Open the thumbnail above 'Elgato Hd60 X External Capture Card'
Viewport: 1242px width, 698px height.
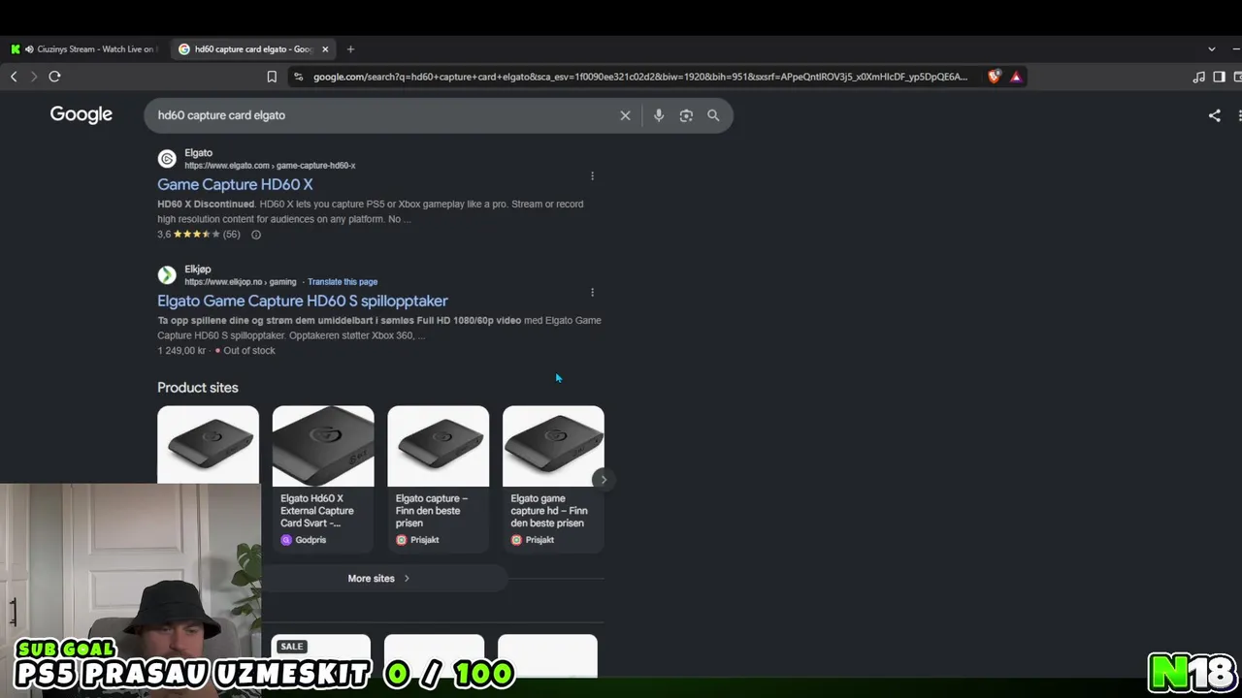point(323,446)
